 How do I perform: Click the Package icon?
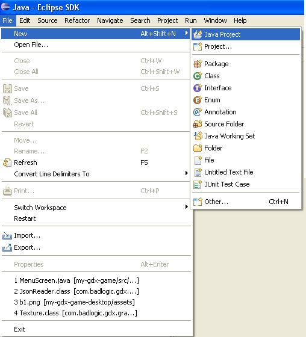[198, 64]
